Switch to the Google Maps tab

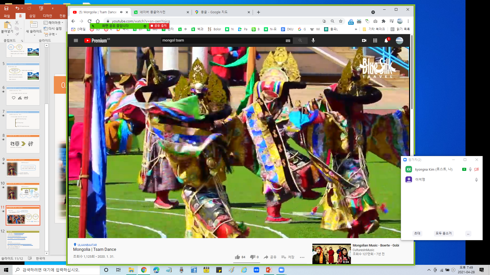coord(223,12)
